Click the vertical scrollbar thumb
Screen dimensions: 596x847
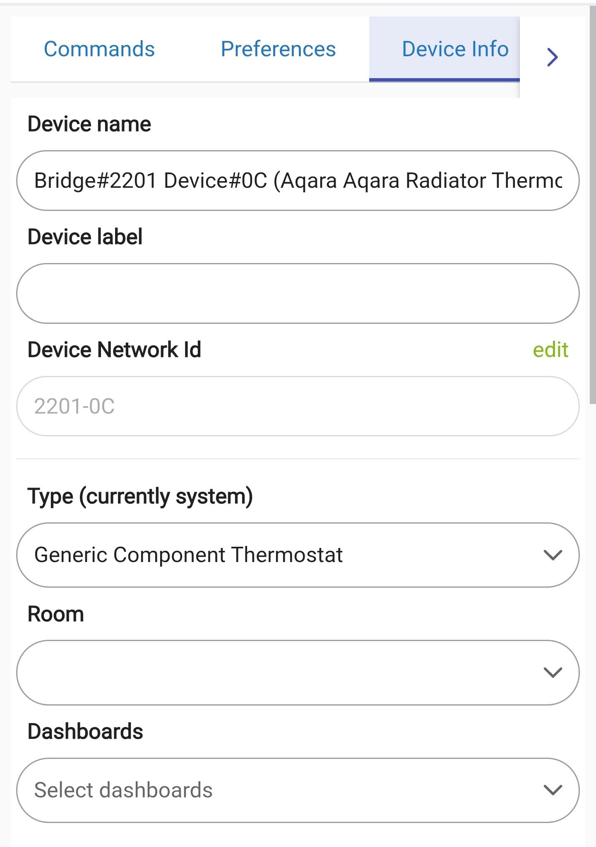(x=592, y=207)
